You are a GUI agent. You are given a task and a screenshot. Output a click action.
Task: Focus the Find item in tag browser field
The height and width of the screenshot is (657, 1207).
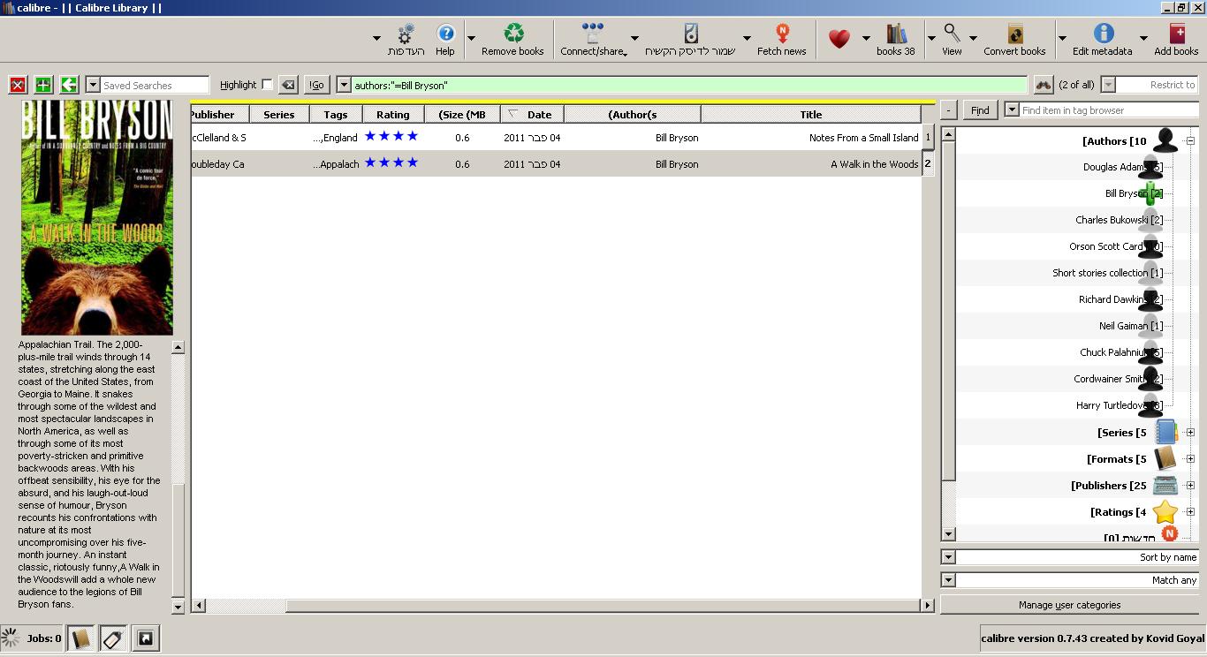pyautogui.click(x=1109, y=110)
